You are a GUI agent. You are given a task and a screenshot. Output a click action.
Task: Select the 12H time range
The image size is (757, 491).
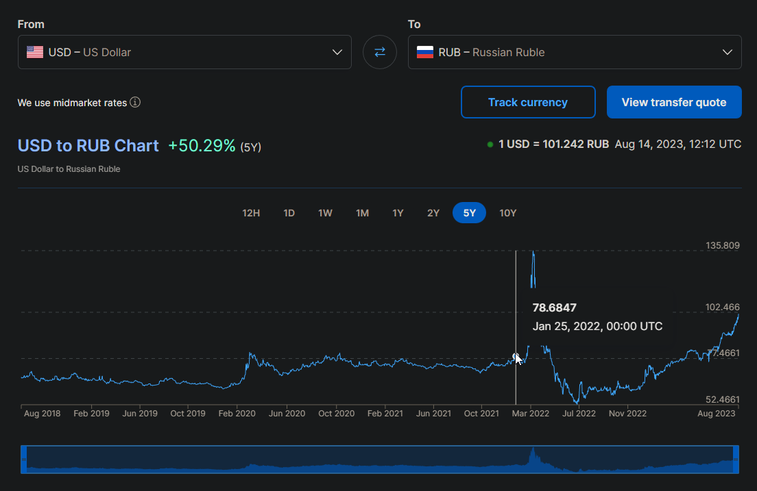coord(251,213)
